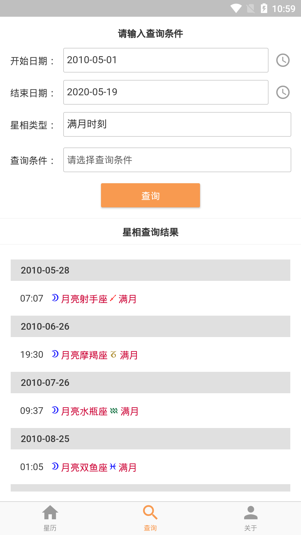Image resolution: width=301 pixels, height=535 pixels.
Task: Expand the 查询条件 selection field
Action: [177, 160]
